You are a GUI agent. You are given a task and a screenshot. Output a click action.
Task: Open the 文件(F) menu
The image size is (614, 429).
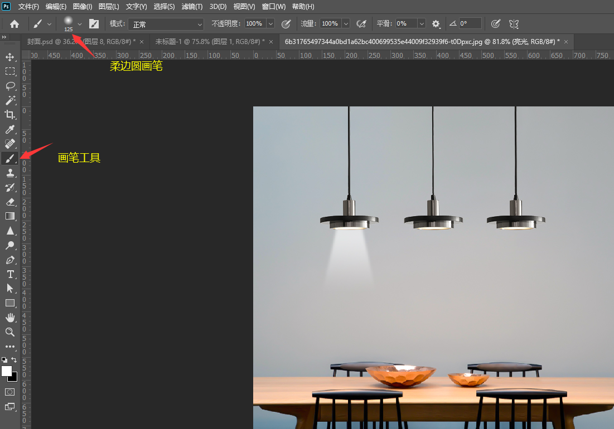click(28, 7)
